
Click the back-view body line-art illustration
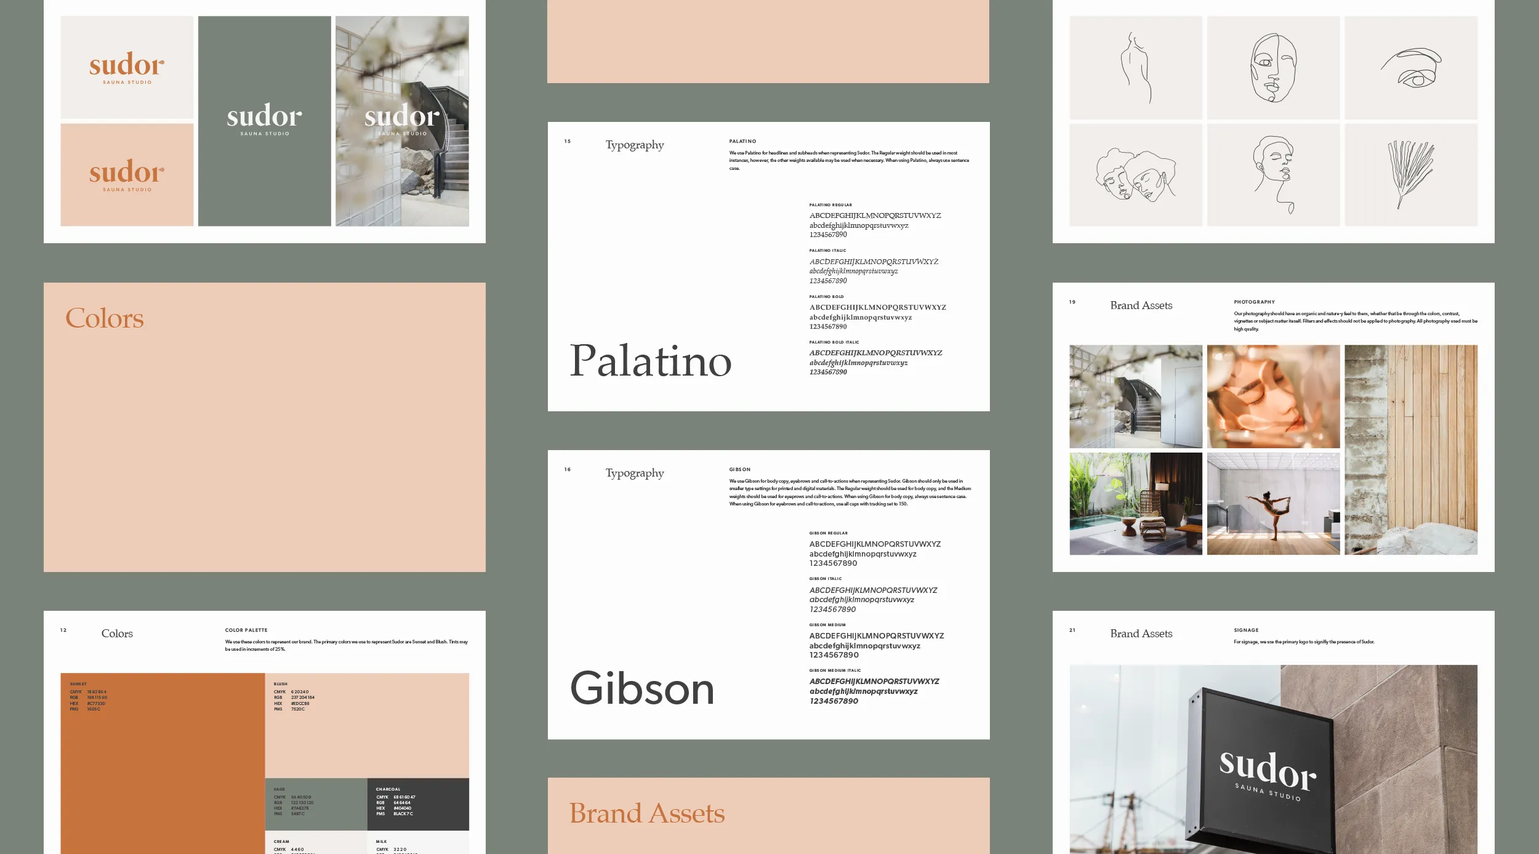click(1135, 68)
